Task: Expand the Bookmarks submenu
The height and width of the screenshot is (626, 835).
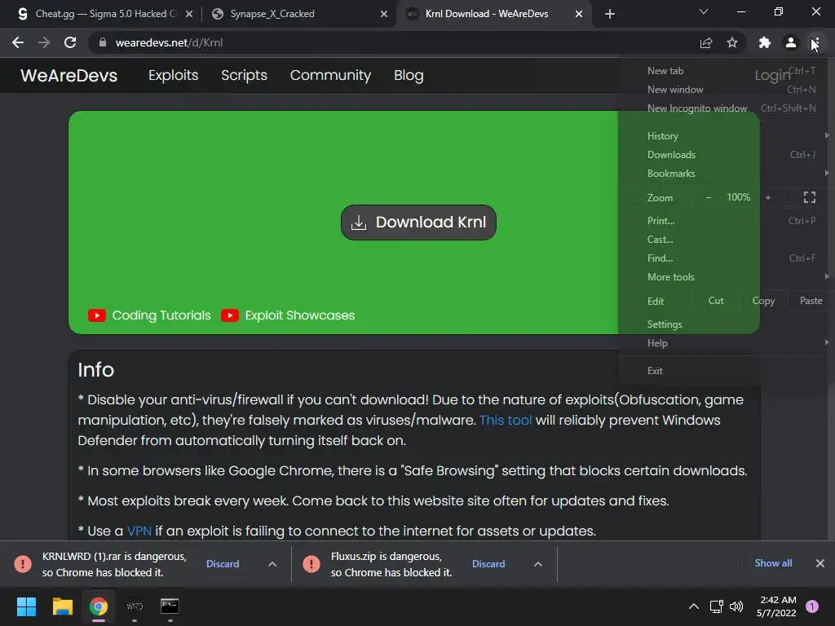Action: coord(727,174)
